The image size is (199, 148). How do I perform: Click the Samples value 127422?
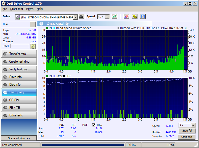[x=170, y=136]
